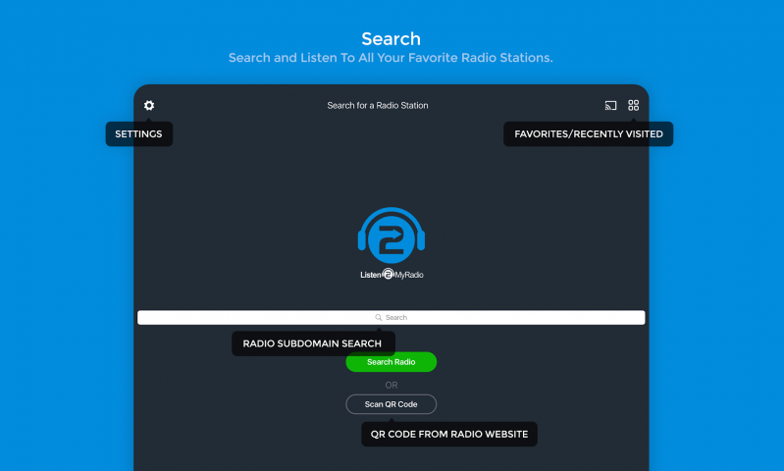
Task: Select the Scan QR Code button
Action: coord(391,404)
